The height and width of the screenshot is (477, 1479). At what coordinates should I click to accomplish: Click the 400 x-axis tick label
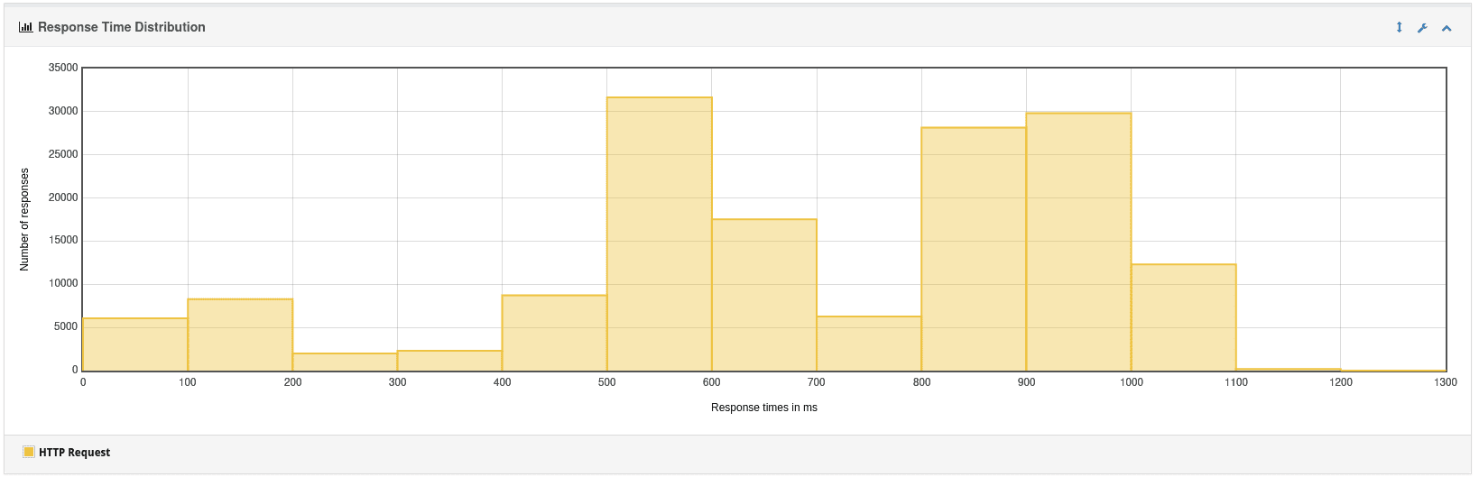pyautogui.click(x=502, y=382)
